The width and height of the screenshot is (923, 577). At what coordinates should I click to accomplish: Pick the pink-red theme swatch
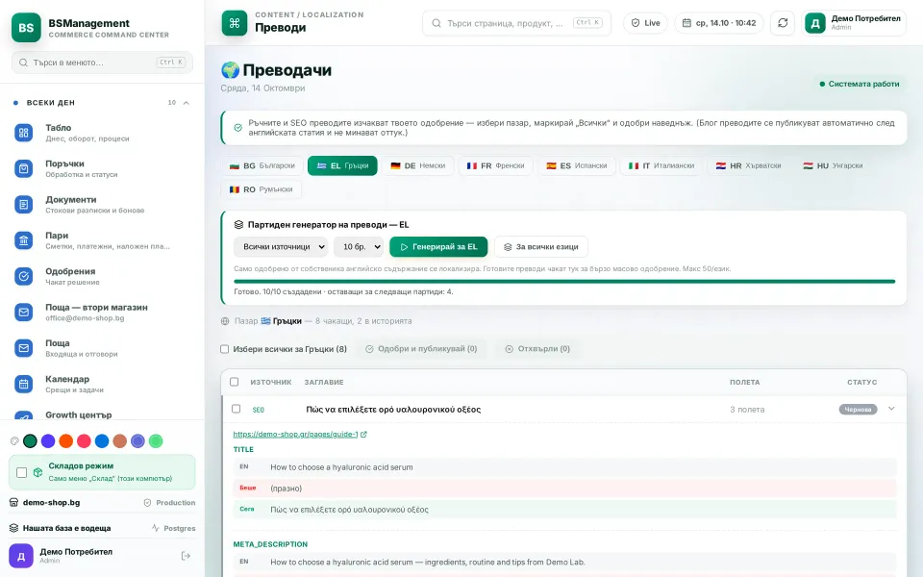(x=85, y=441)
